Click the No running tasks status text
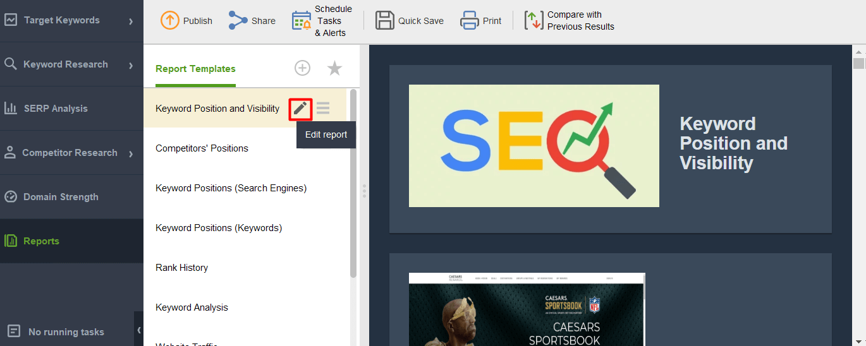The image size is (866, 346). (66, 332)
